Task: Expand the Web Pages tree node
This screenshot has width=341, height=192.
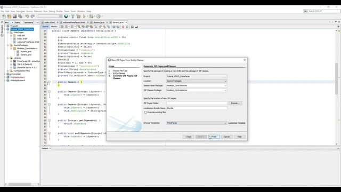Action: [8, 32]
